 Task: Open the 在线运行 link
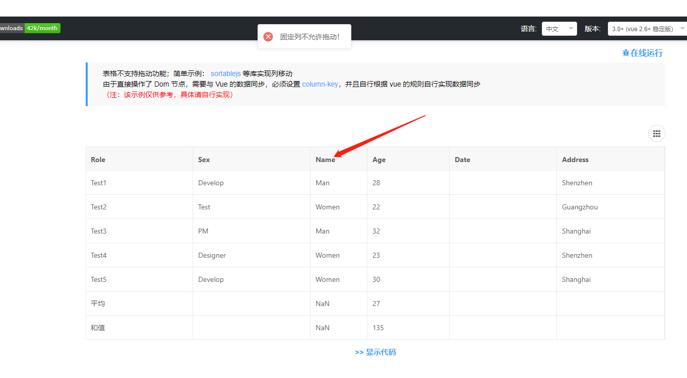coord(643,53)
